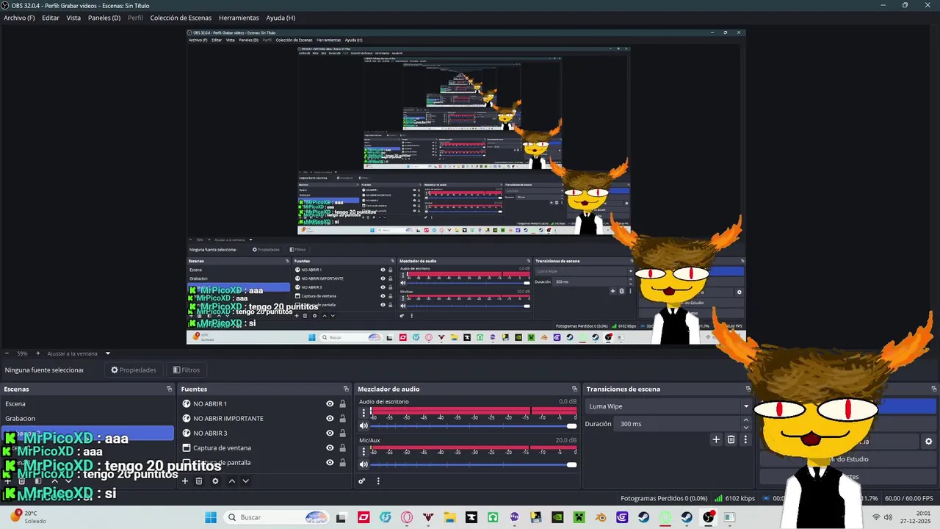Open the settings gear in Controls panel
Image resolution: width=940 pixels, height=529 pixels.
[x=928, y=442]
